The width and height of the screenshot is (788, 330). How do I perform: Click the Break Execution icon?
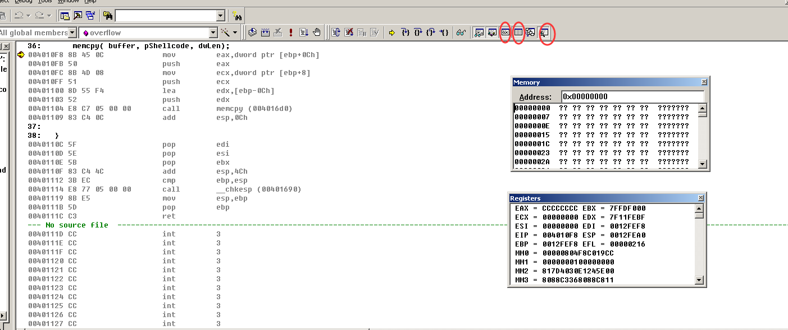[x=361, y=32]
